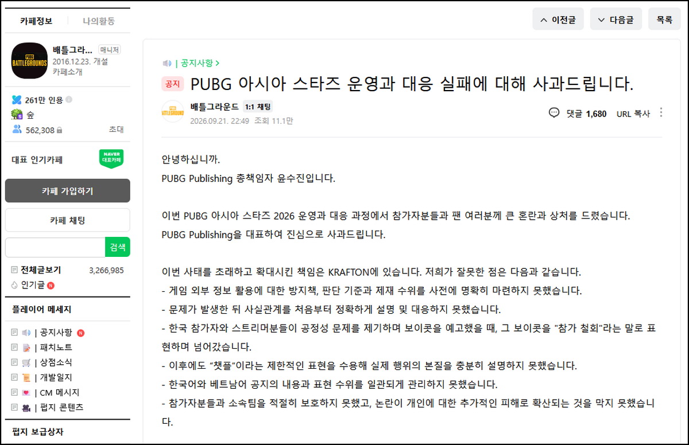Image resolution: width=689 pixels, height=445 pixels.
Task: Open the 개발일지 board
Action: [56, 377]
